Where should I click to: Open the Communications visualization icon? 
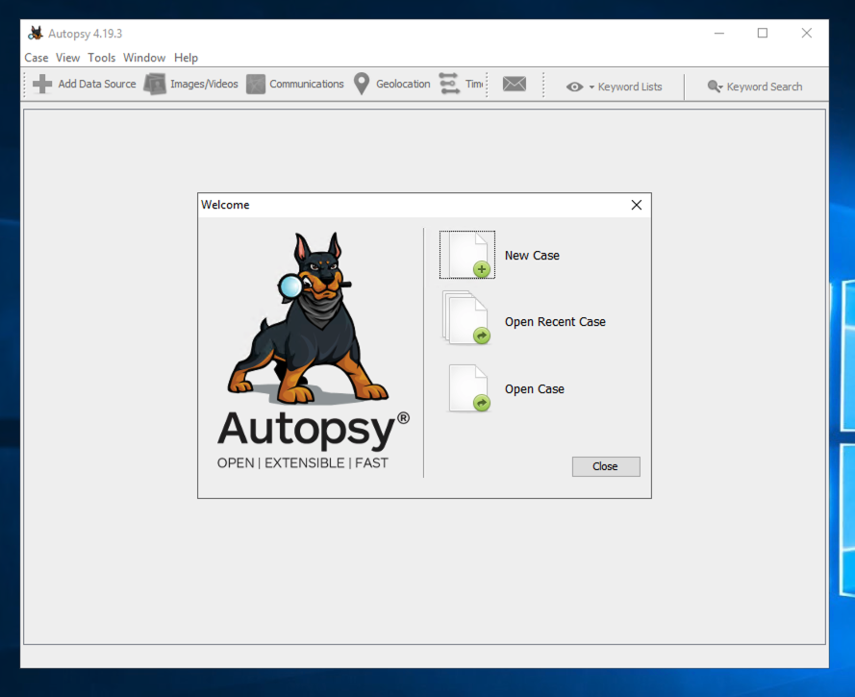256,85
